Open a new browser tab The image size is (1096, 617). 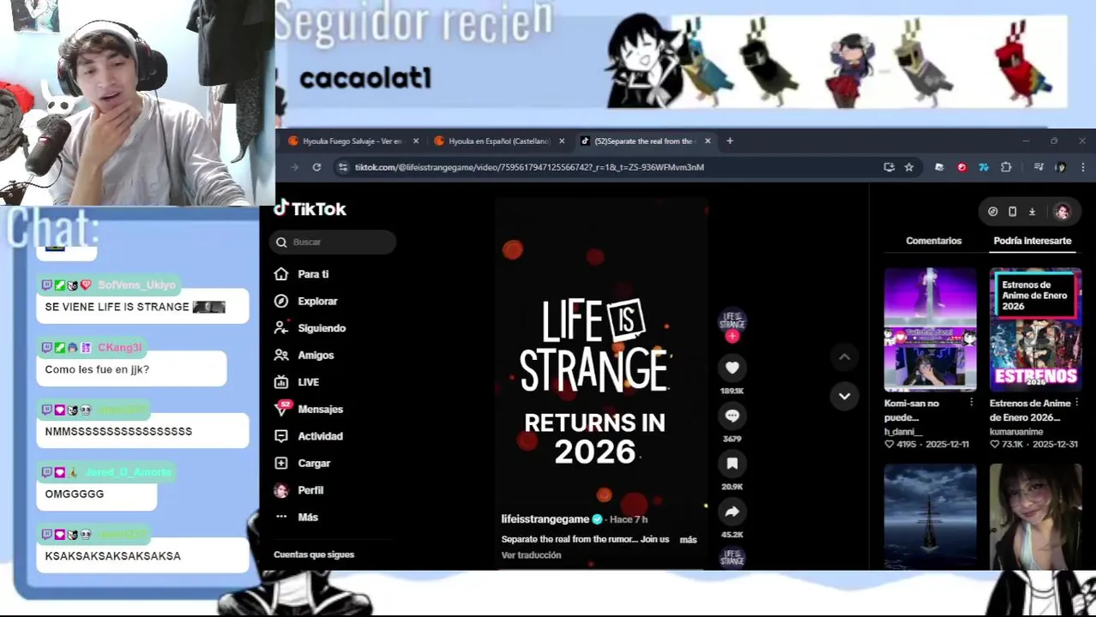(x=730, y=141)
